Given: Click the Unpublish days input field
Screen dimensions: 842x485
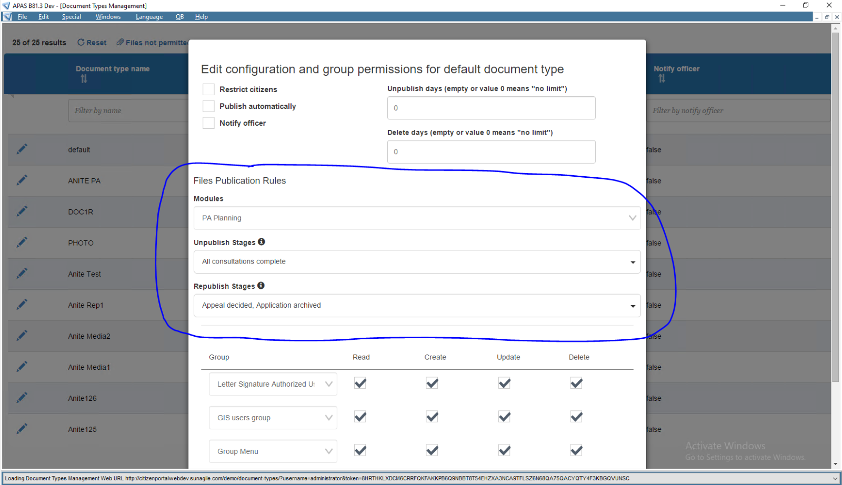Looking at the screenshot, I should coord(491,108).
